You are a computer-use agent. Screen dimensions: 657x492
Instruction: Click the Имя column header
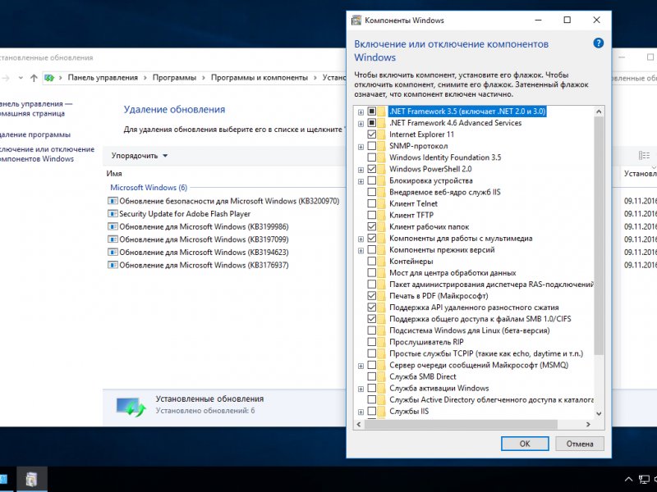[114, 174]
